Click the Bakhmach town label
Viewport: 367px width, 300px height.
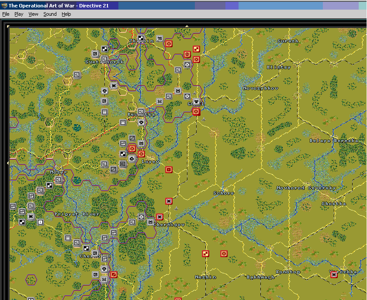pos(260,277)
